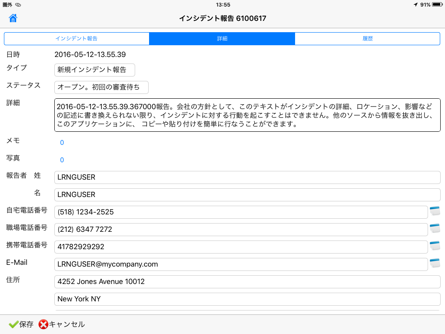Click the reporter 姓 last name field

(x=247, y=177)
